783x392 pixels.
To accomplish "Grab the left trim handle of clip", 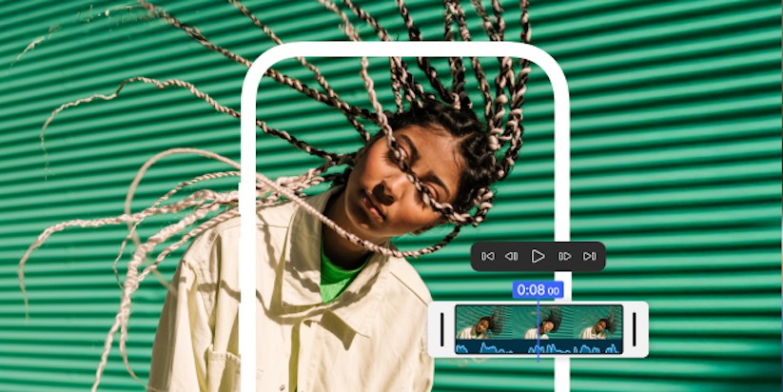I will tap(442, 329).
